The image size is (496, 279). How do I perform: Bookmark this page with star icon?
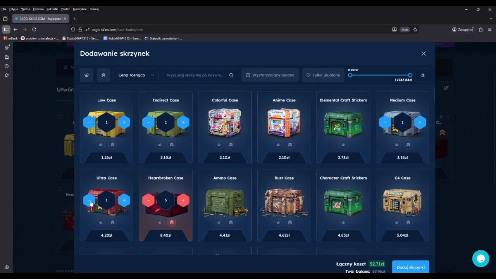point(415,29)
